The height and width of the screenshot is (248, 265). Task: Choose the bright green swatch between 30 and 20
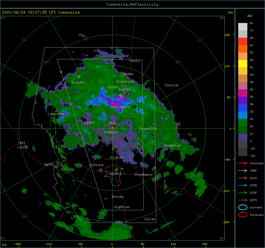point(243,122)
